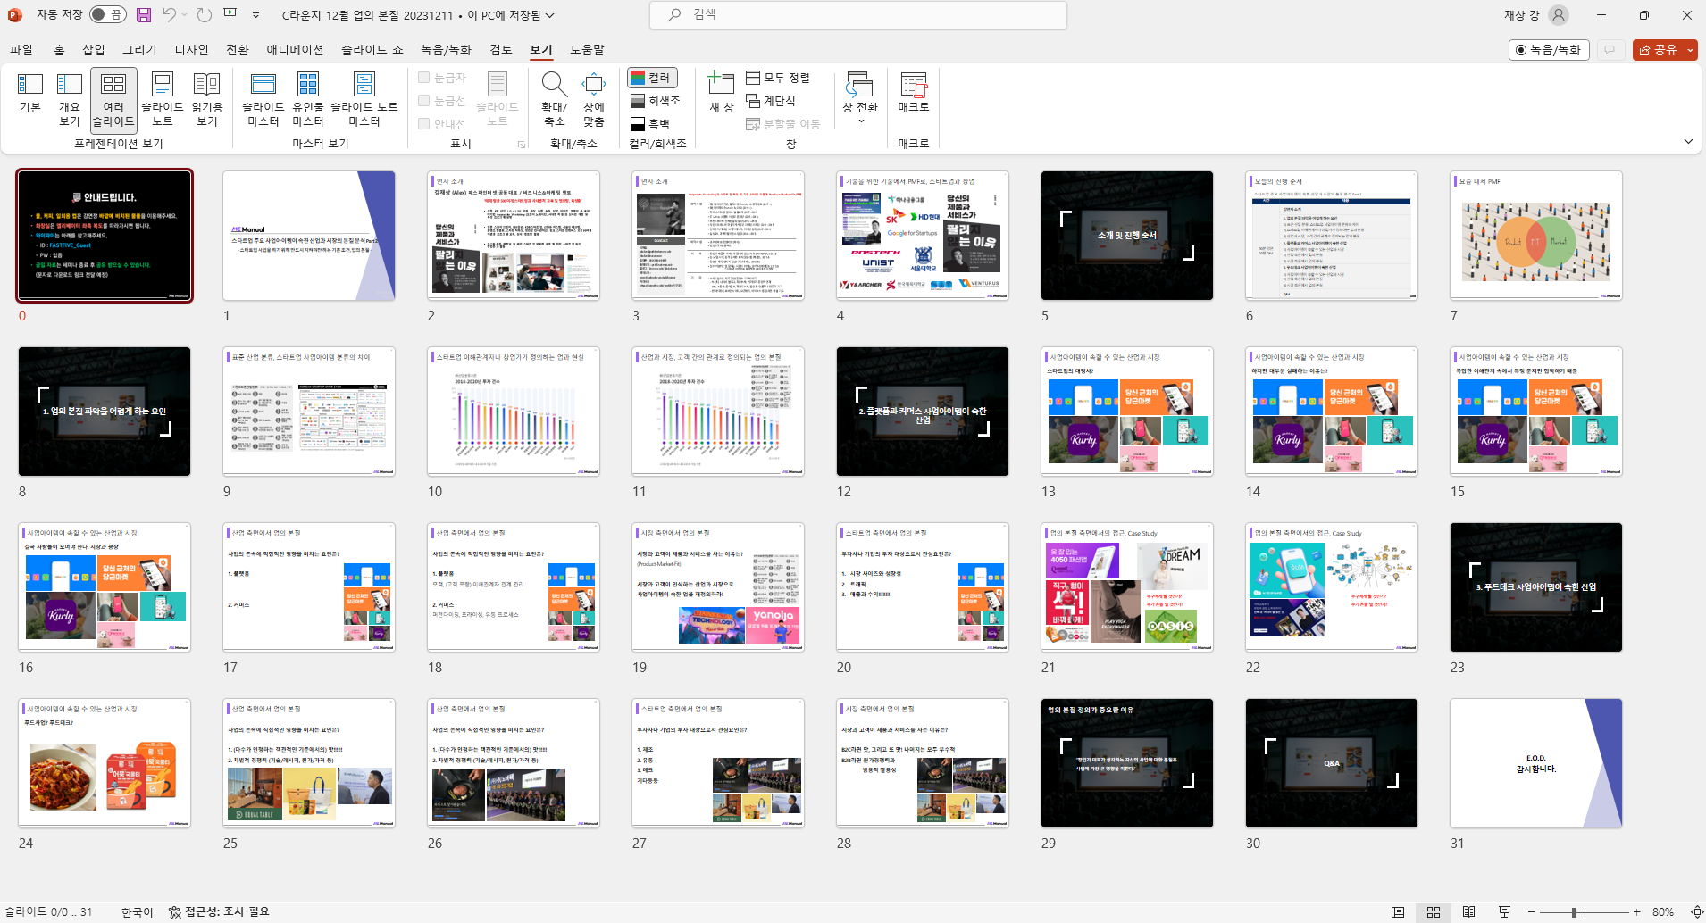Select slide 5 thumbnail 소개 및 진행 순서
This screenshot has height=923, width=1706.
[1127, 236]
